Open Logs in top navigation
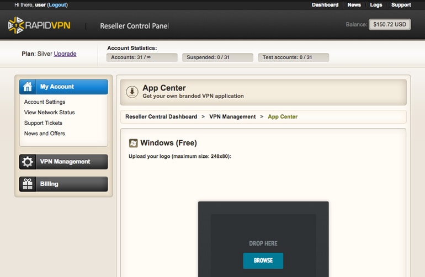 pos(376,5)
